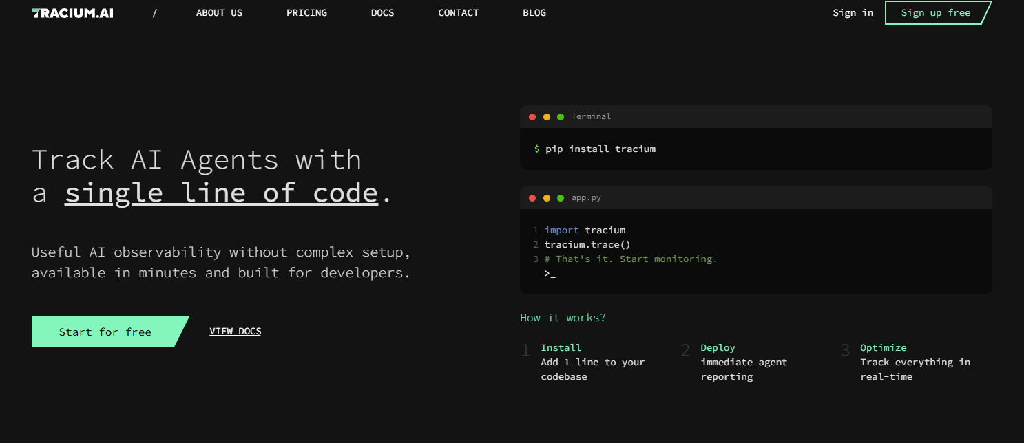Viewport: 1024px width, 443px height.
Task: Open the Docs menu item
Action: [x=382, y=12]
